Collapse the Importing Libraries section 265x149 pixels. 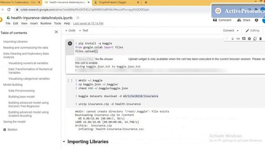coord(64,142)
